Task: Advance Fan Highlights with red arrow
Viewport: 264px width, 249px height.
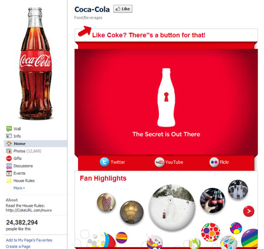Action: click(x=249, y=211)
